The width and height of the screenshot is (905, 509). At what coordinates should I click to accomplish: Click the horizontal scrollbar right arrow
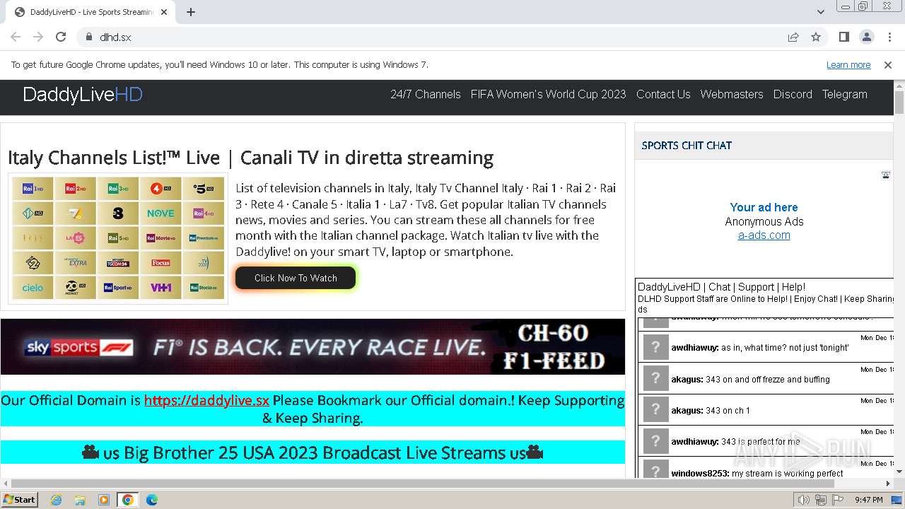[x=888, y=484]
